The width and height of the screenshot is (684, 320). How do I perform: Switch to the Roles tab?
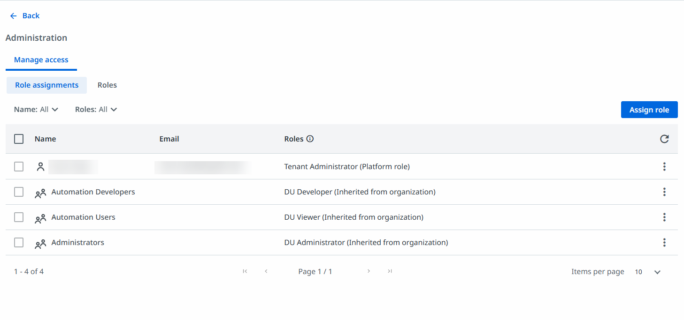point(107,85)
